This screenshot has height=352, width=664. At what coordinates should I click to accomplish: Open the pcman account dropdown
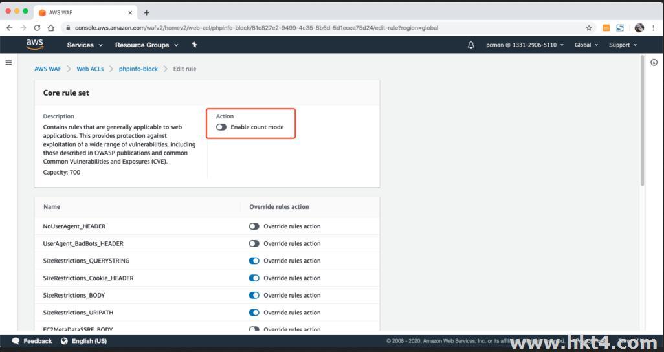coord(525,45)
